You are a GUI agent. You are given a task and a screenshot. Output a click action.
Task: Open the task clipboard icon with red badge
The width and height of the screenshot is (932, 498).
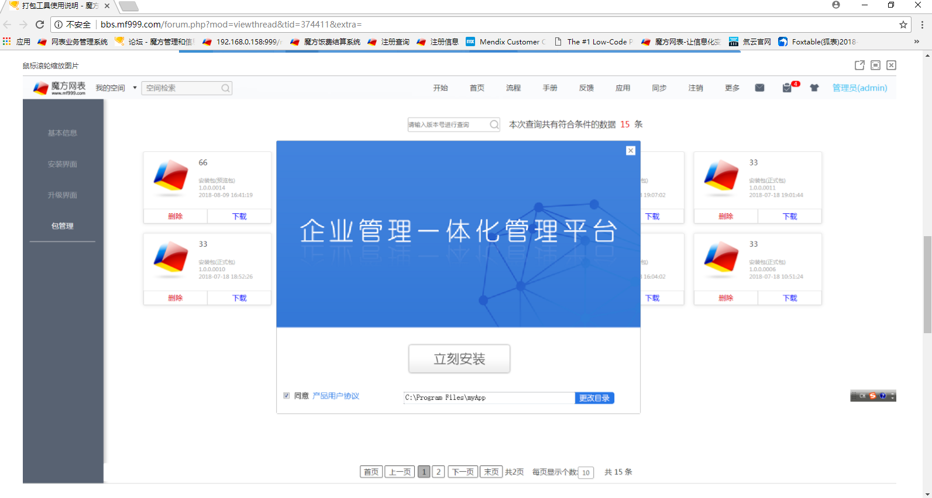click(x=787, y=88)
